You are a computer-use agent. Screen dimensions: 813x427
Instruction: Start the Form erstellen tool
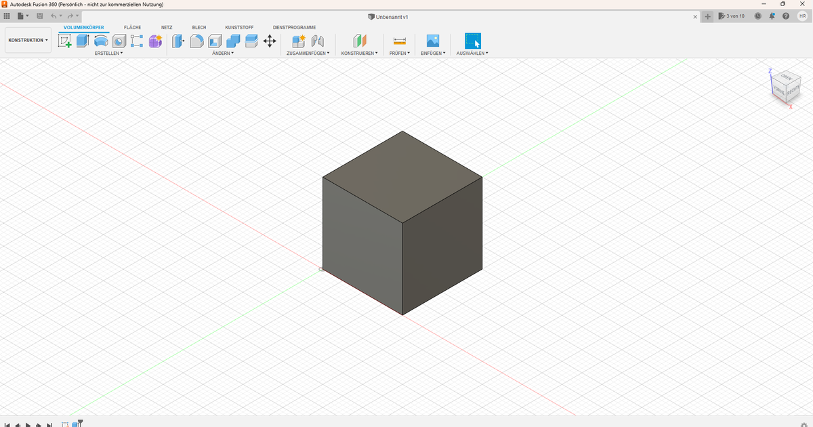coord(154,41)
